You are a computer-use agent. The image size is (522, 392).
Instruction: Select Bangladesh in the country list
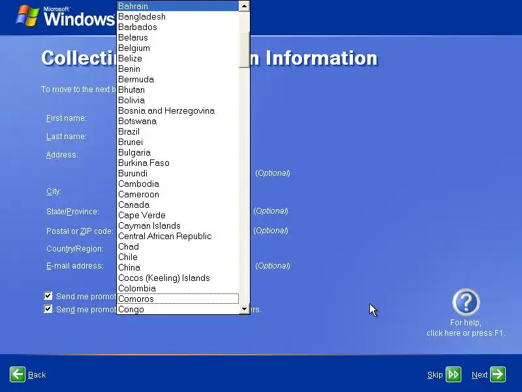coord(177,16)
